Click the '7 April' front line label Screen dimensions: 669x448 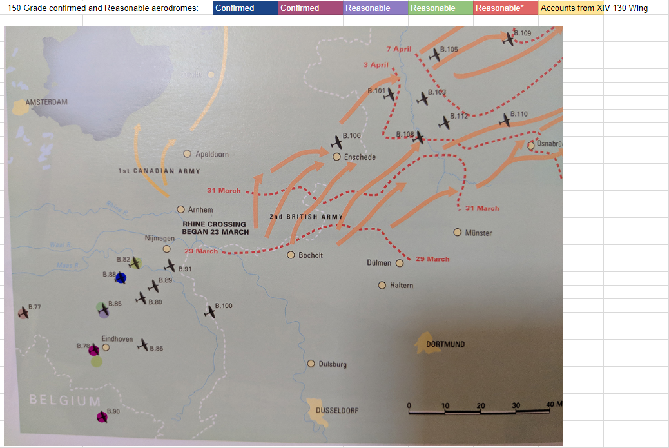[399, 49]
